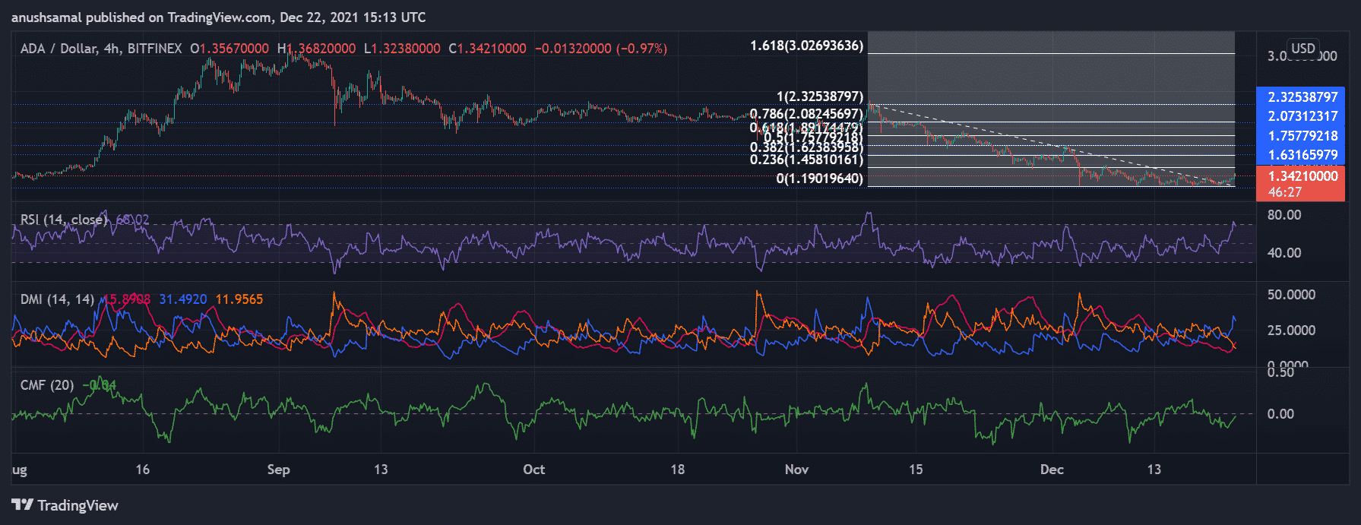Click the orange DMI value 11.9565
Image resolution: width=1361 pixels, height=525 pixels.
tap(239, 299)
